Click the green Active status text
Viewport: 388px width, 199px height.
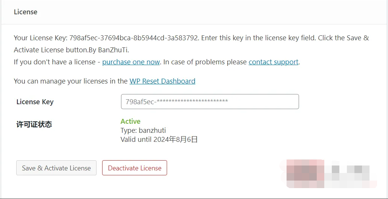tap(130, 121)
